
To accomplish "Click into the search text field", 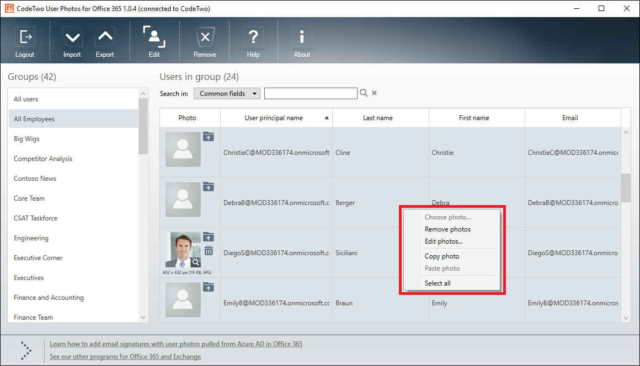I will [311, 93].
